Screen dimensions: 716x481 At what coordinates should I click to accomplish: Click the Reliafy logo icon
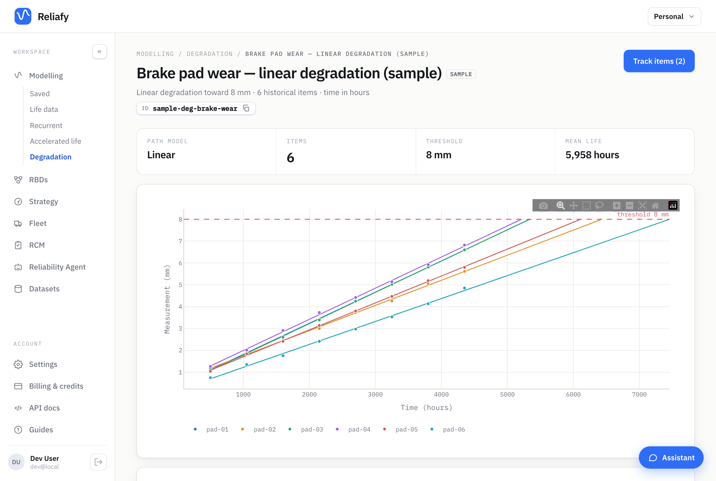(23, 16)
